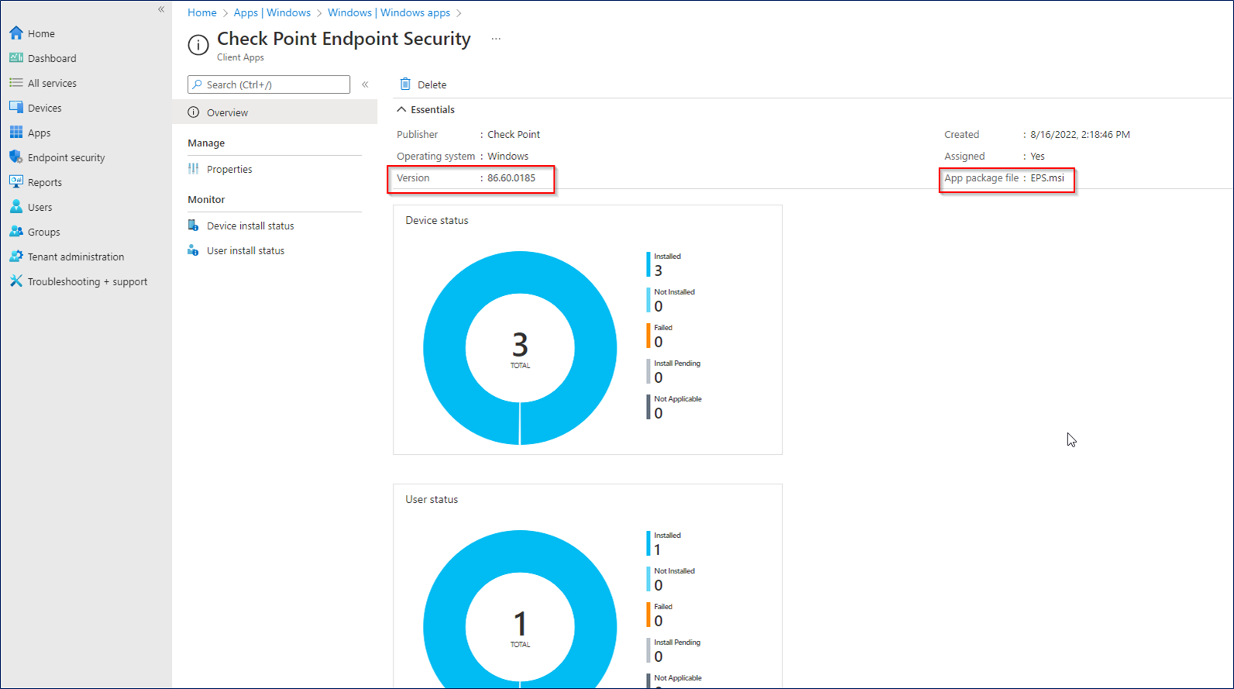Click the Troubleshooting + support wrench icon
This screenshot has width=1234, height=689.
16,281
